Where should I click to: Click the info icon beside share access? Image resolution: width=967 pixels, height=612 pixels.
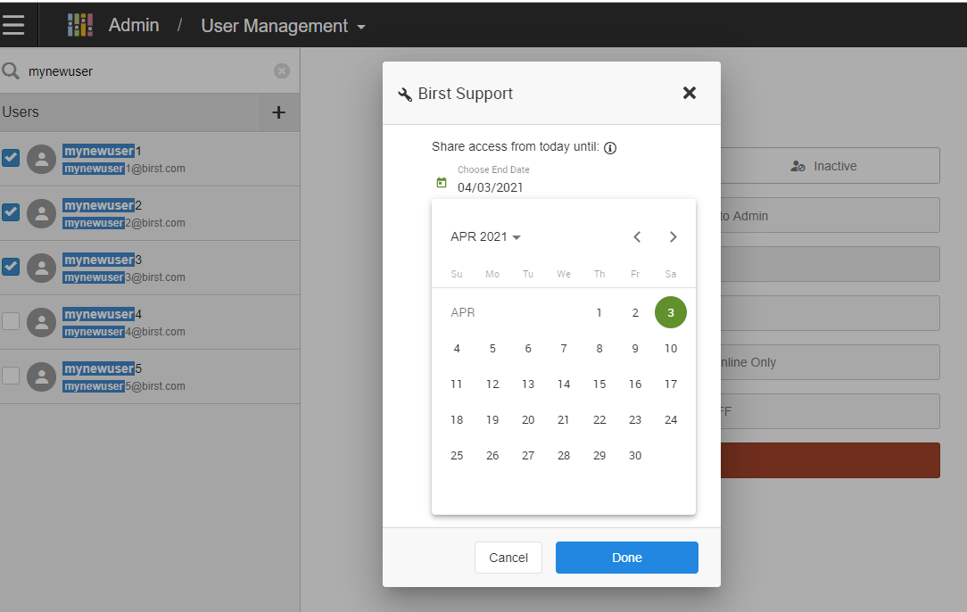pyautogui.click(x=610, y=148)
